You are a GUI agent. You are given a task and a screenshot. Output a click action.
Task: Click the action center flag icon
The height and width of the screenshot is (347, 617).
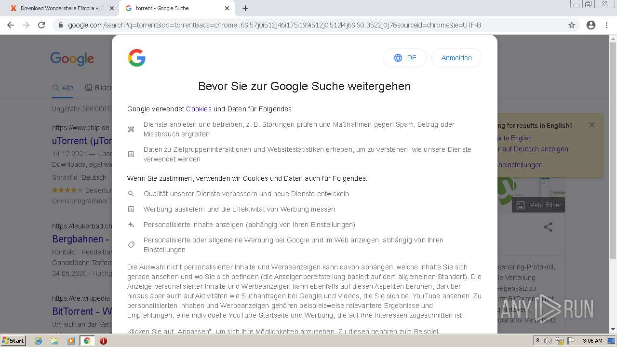coord(571,341)
